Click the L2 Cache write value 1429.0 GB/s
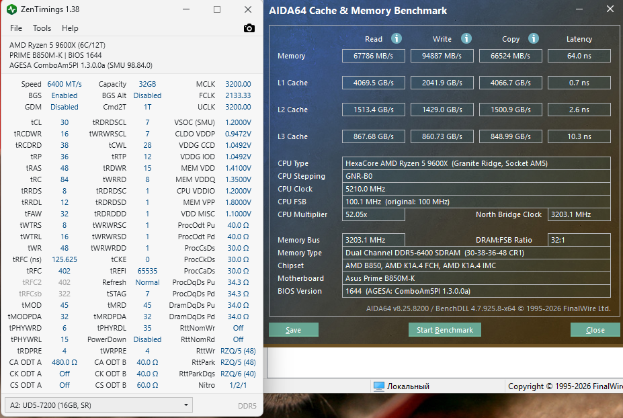 (442, 110)
